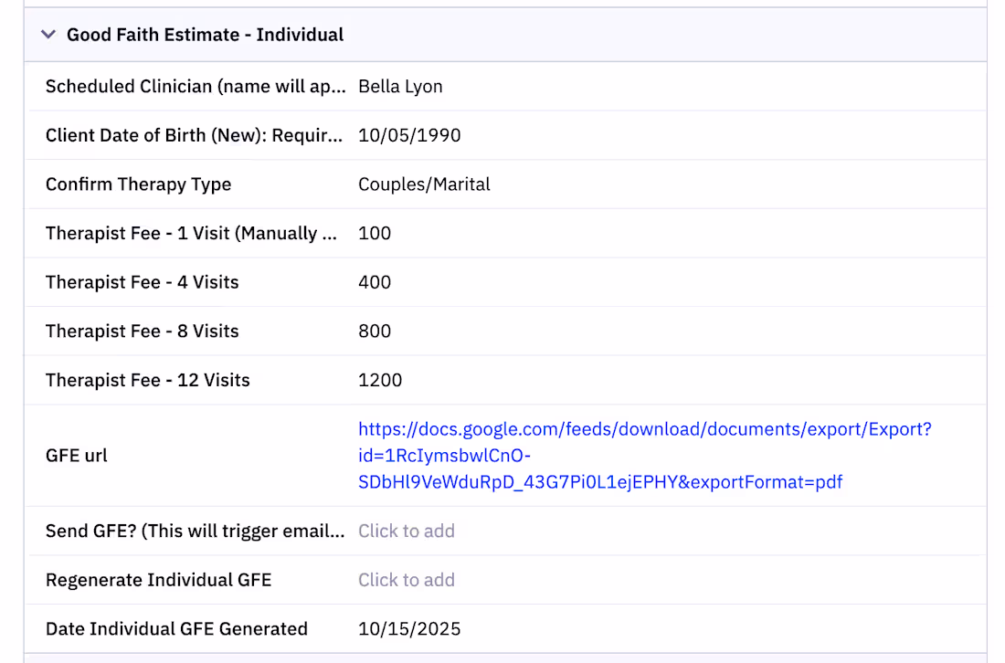Click the Therapist Fee - 8 Visits value 800

[x=375, y=331]
